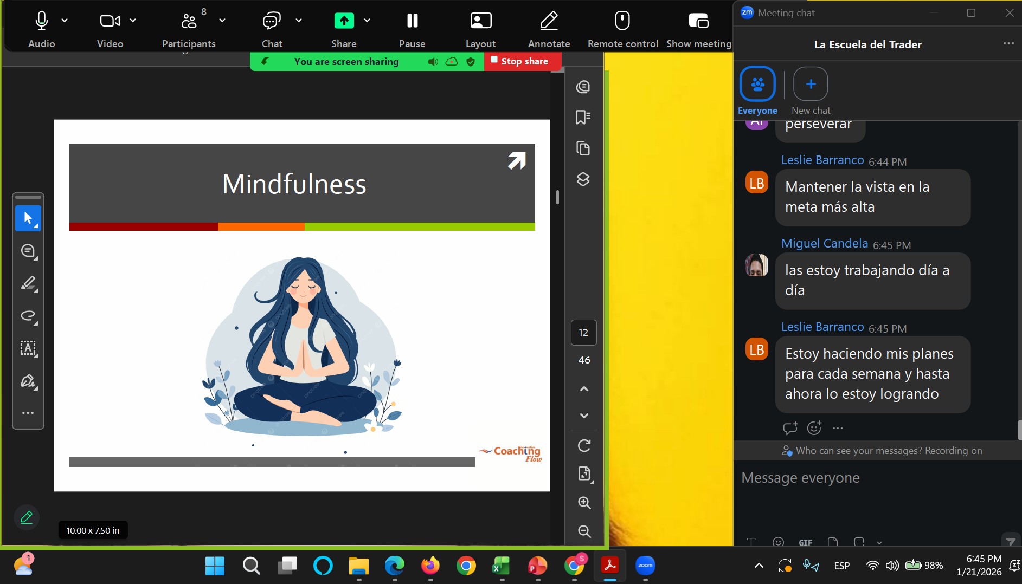Click the Message everyone input field
This screenshot has width=1022, height=584.
click(x=867, y=478)
